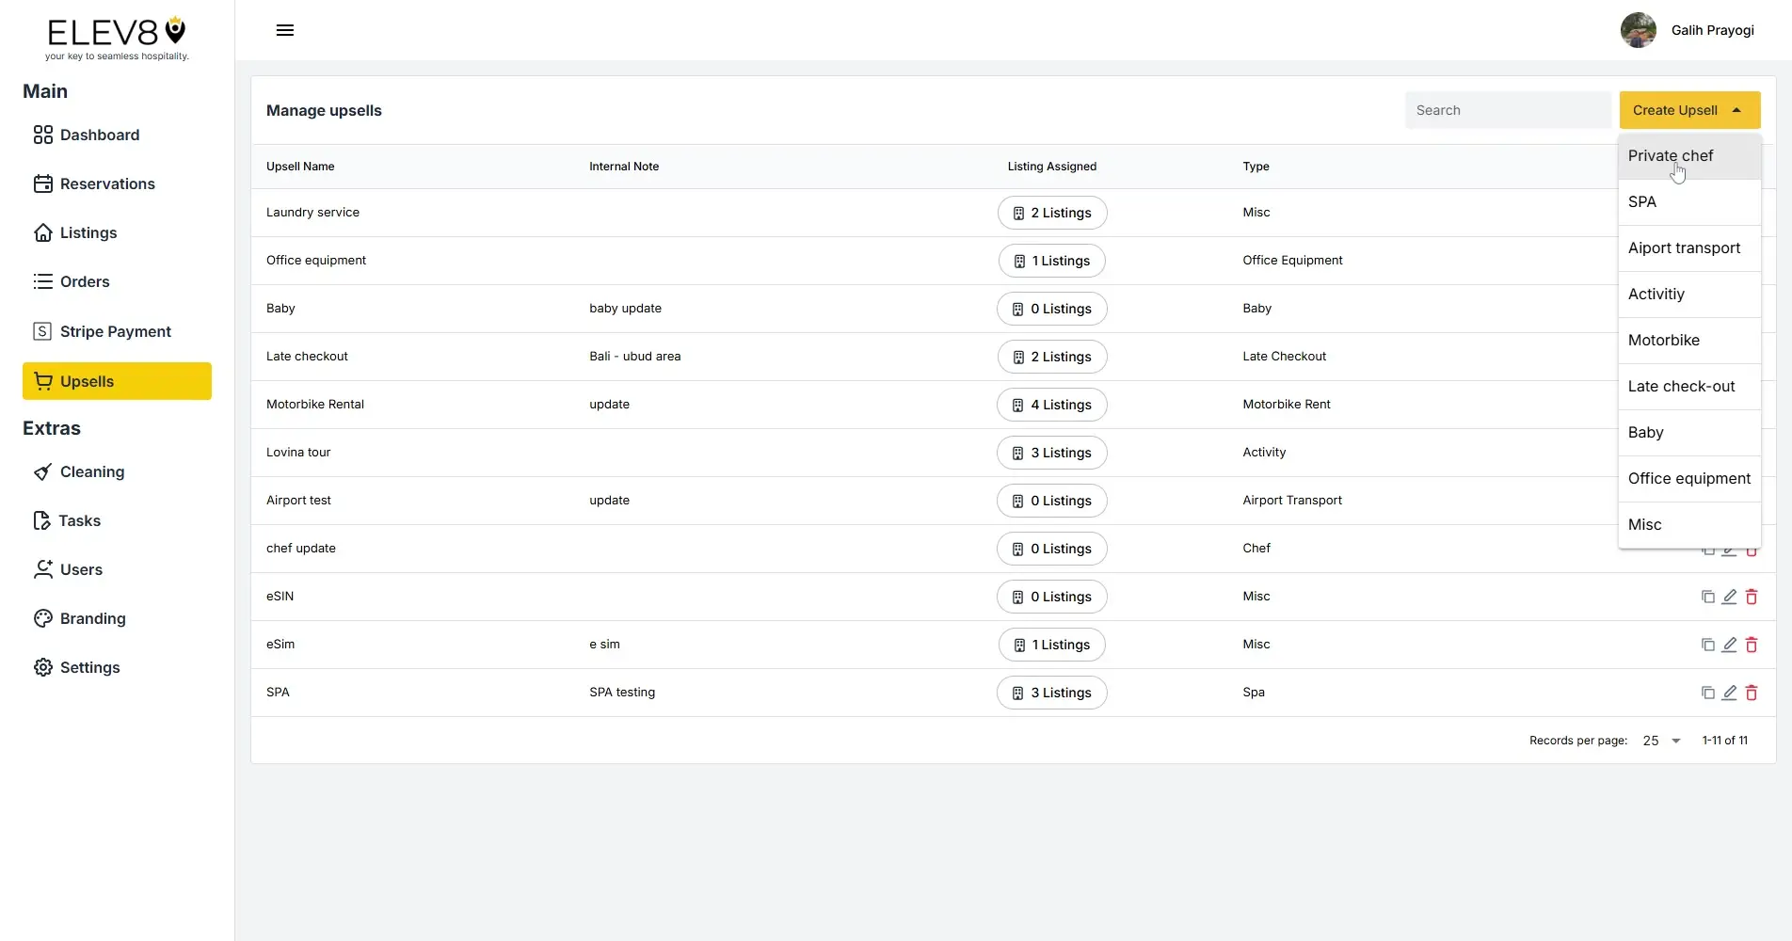
Task: Delete the chef update upsell
Action: click(x=1752, y=549)
